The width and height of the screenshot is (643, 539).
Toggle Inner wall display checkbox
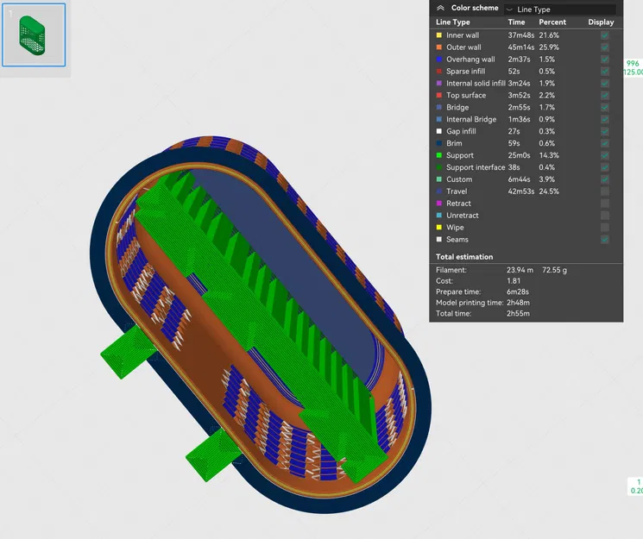[604, 35]
